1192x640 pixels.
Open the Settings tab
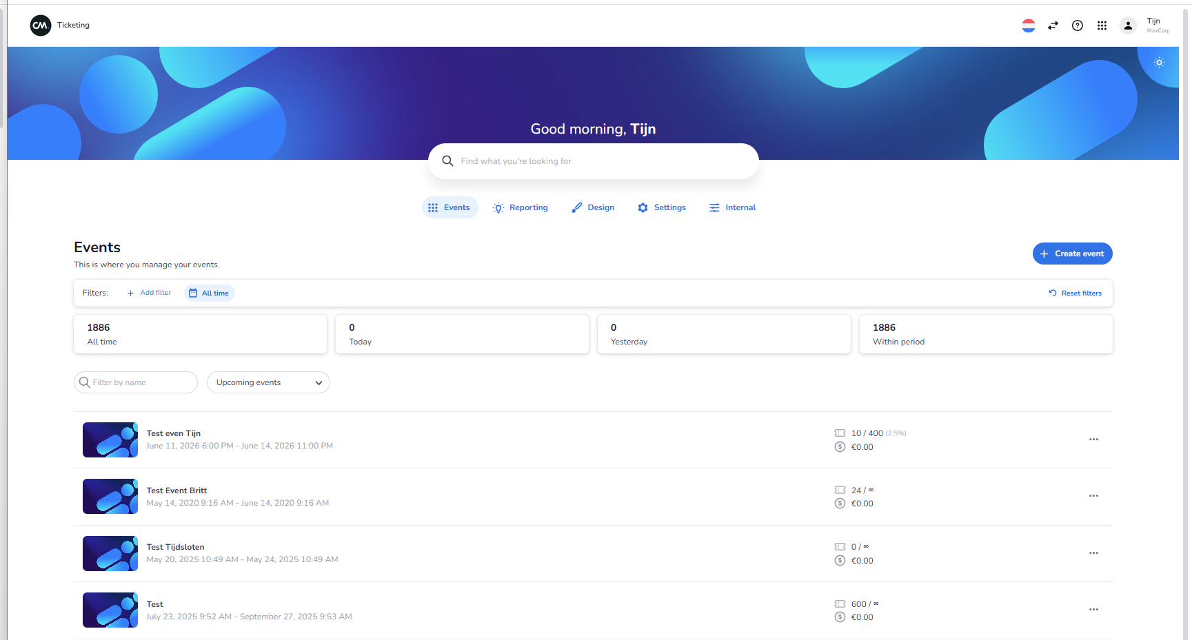[662, 207]
